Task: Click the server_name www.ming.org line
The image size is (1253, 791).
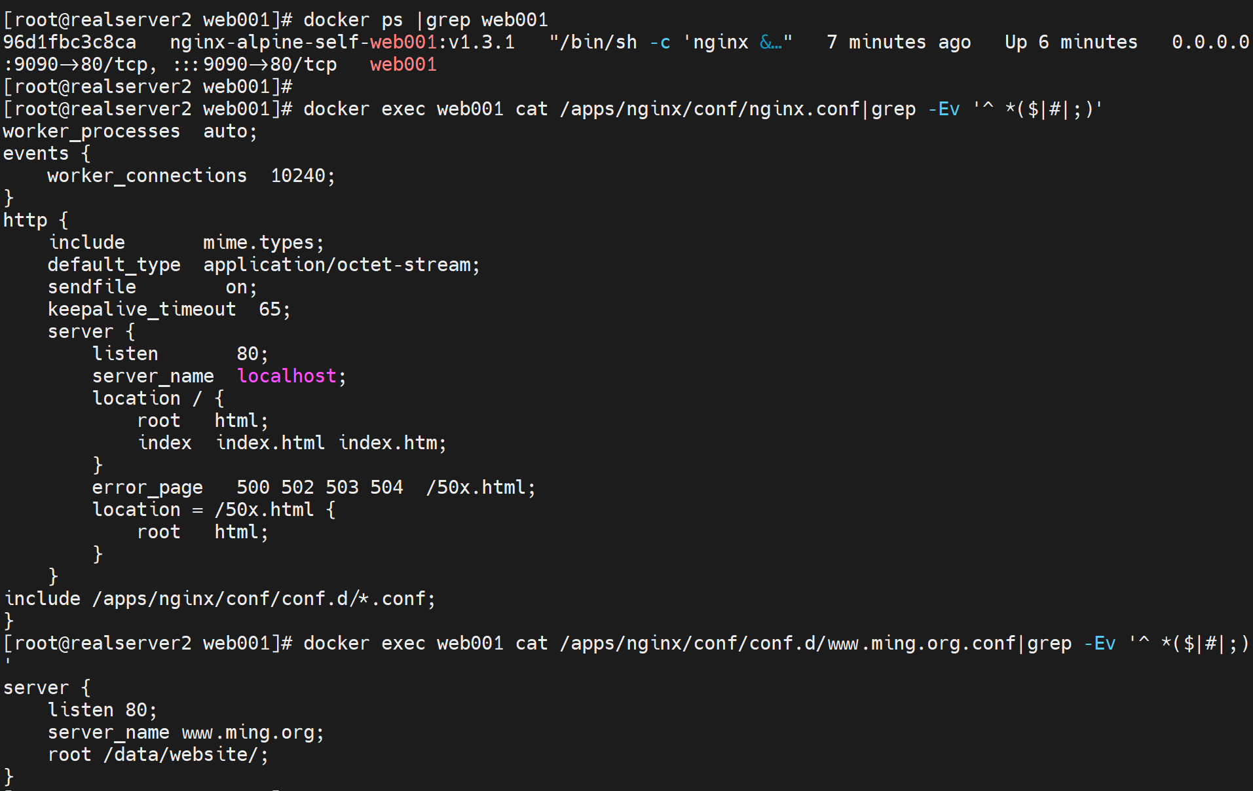Action: [185, 733]
